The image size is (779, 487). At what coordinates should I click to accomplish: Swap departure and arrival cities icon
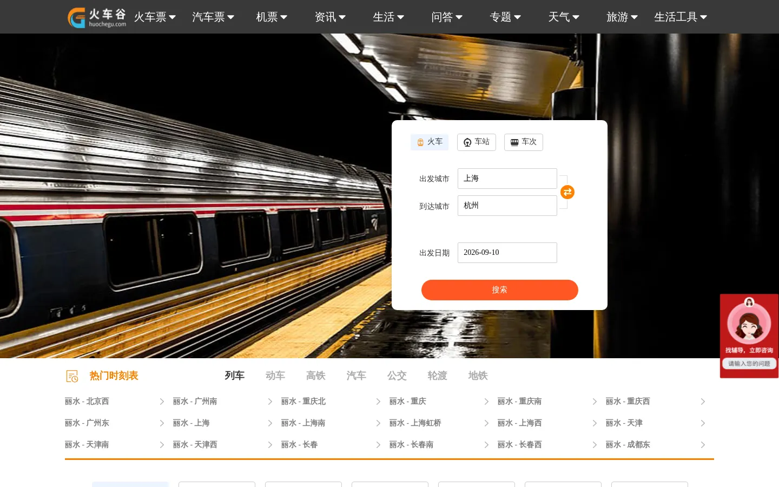click(x=567, y=192)
